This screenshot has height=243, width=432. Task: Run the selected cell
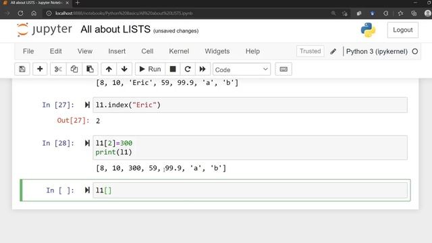150,69
